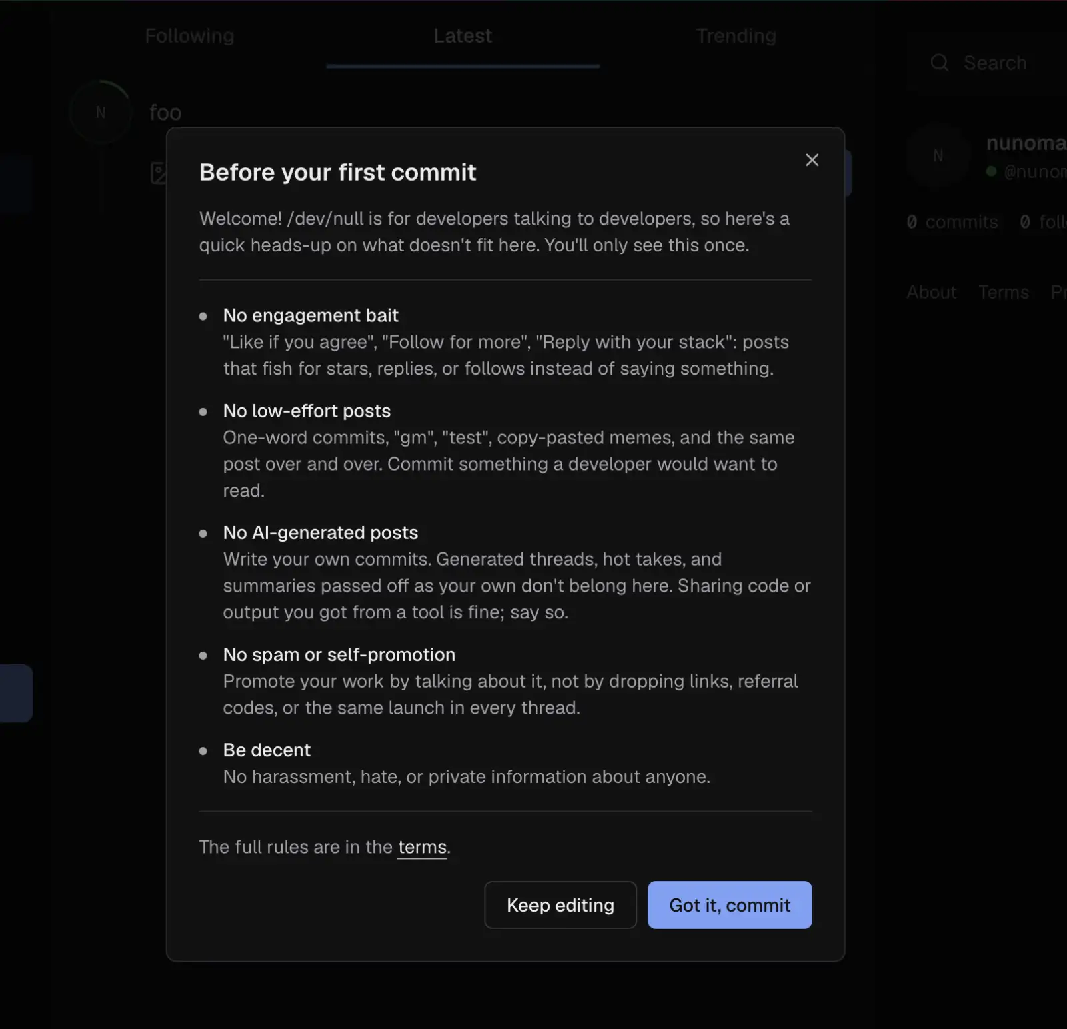1067x1029 pixels.
Task: Click the No low-effort posts heading
Action: click(307, 411)
